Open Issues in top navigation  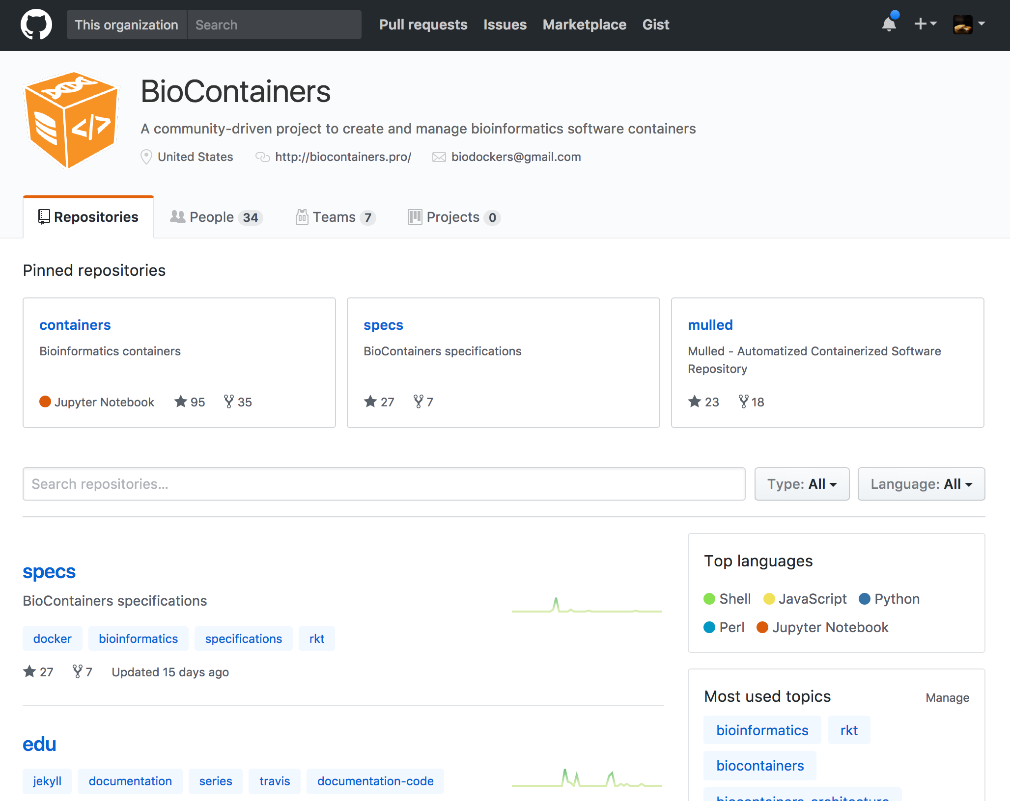coord(505,25)
